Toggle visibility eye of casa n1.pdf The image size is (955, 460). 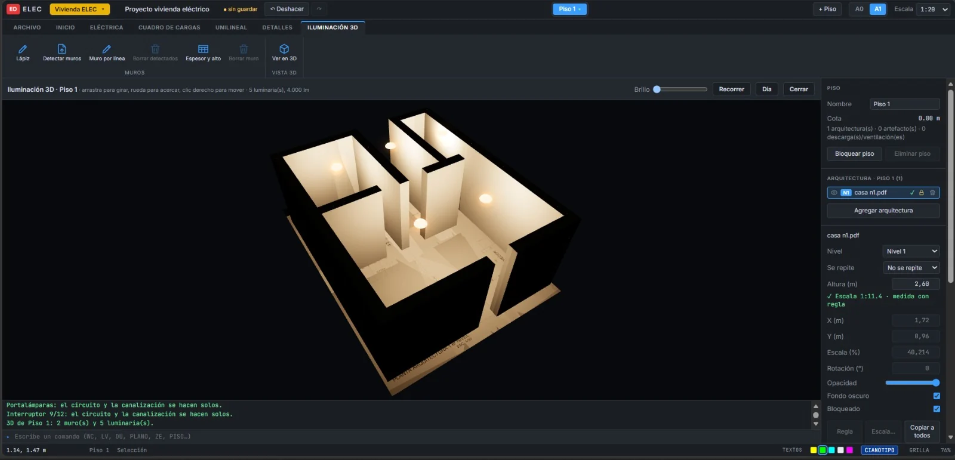pos(834,193)
